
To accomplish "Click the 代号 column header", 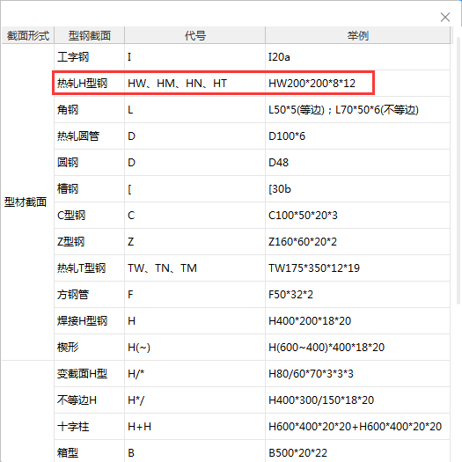I will 195,35.
